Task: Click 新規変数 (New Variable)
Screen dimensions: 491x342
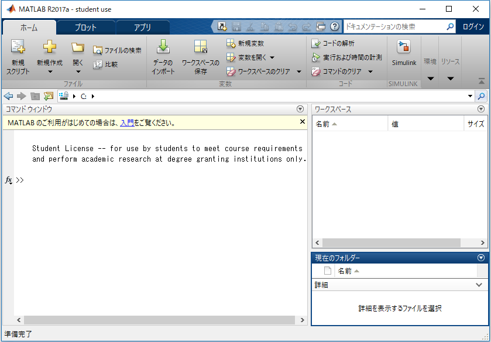Action: pos(245,43)
